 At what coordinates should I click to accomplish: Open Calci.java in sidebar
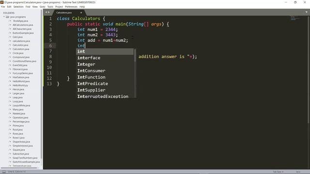click(x=17, y=37)
